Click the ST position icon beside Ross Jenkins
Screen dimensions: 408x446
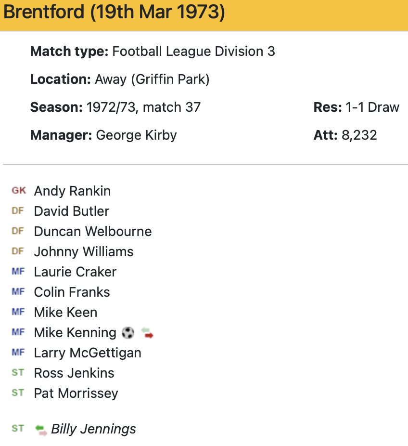(18, 373)
